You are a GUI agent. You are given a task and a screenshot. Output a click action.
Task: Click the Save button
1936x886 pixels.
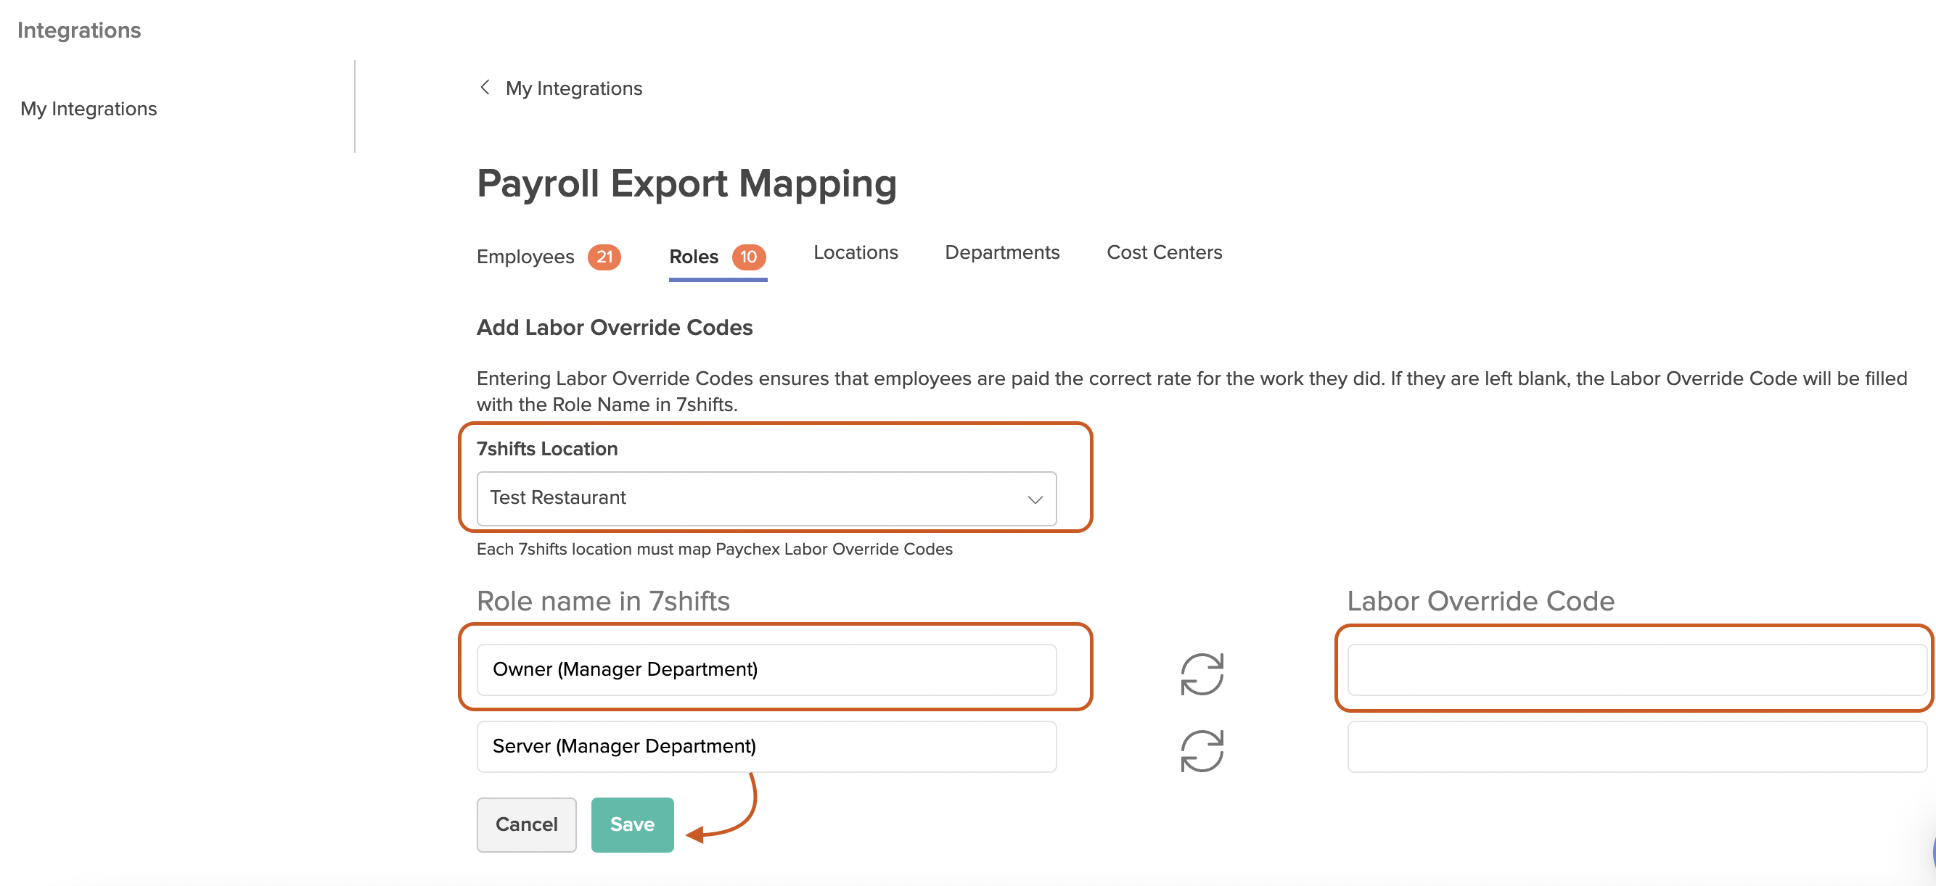[x=632, y=824]
